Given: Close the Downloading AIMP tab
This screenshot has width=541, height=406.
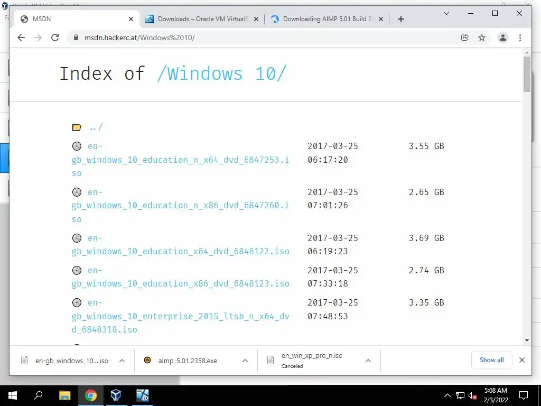Looking at the screenshot, I should coord(381,19).
